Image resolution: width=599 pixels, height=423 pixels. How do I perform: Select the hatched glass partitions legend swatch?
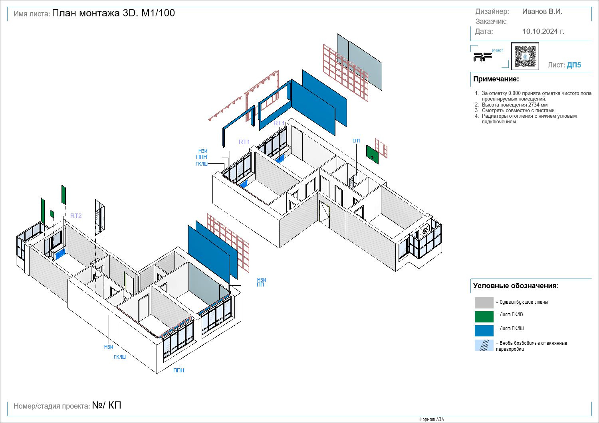484,345
